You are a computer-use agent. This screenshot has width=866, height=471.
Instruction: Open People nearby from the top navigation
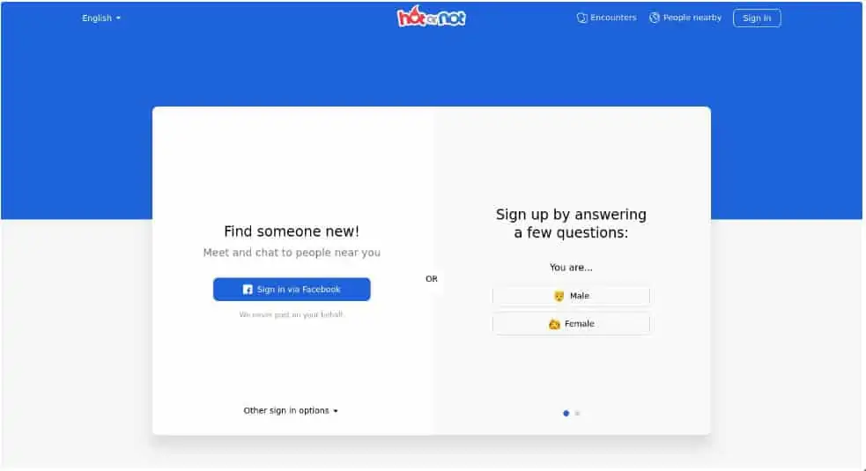pos(685,18)
